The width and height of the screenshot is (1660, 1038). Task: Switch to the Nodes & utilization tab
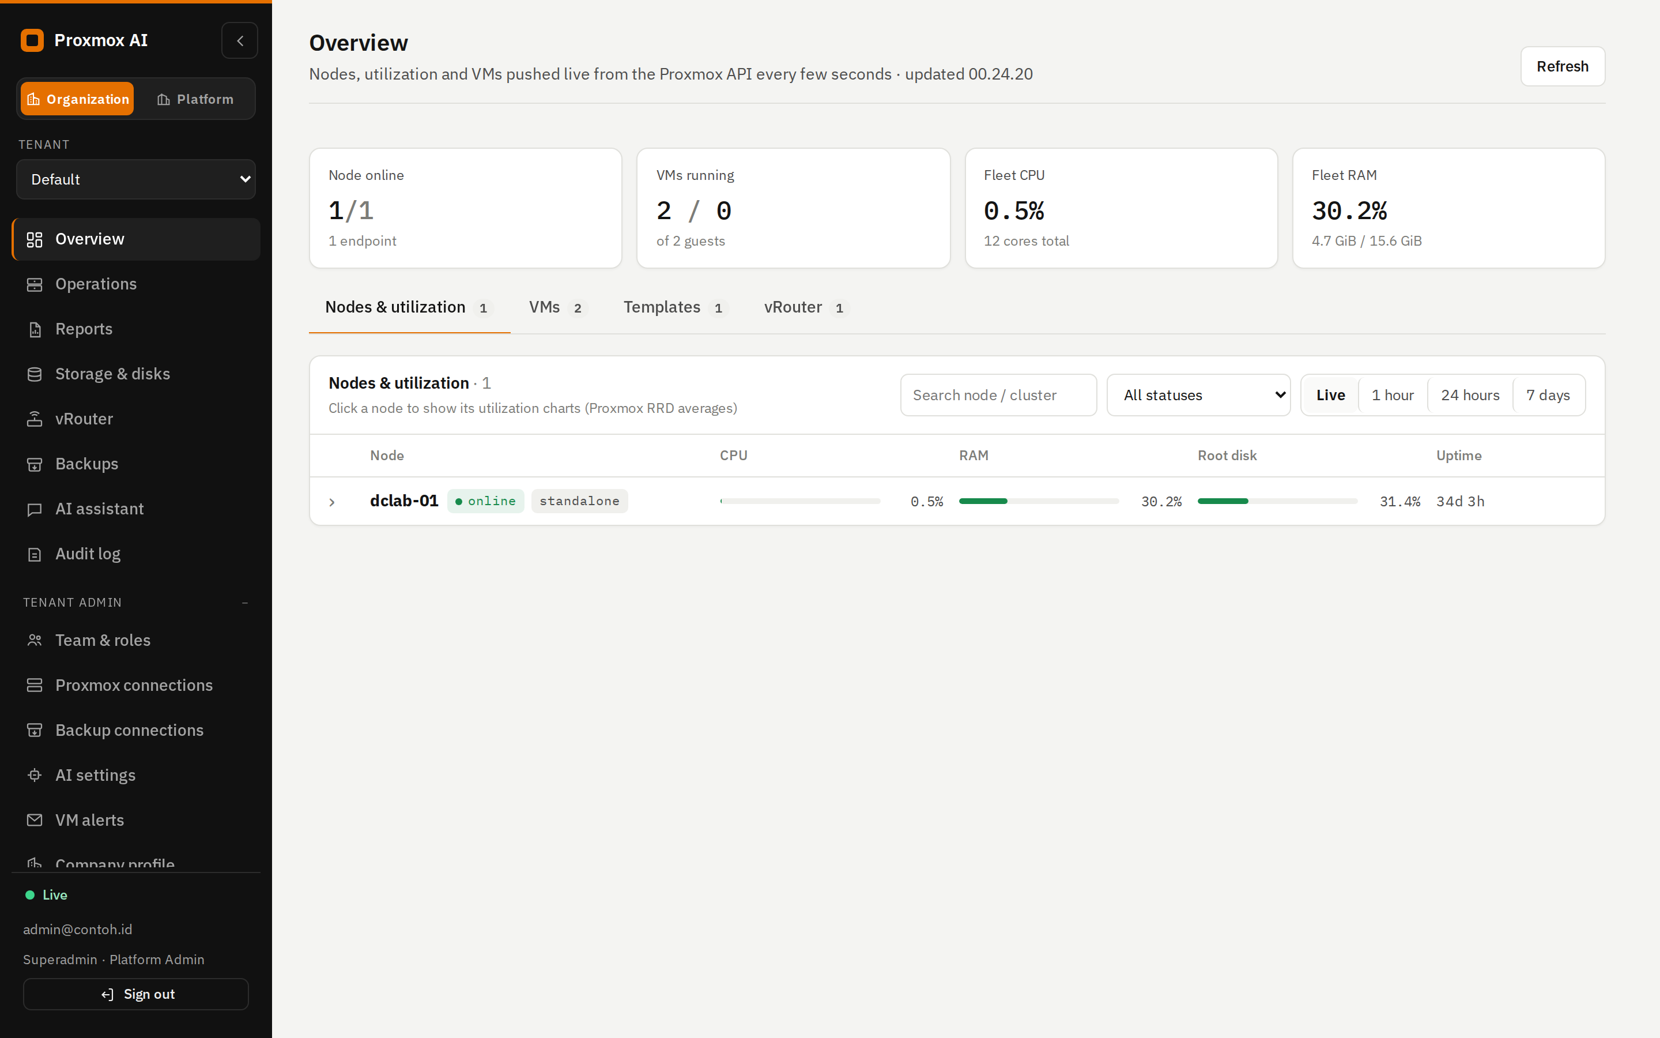(409, 307)
